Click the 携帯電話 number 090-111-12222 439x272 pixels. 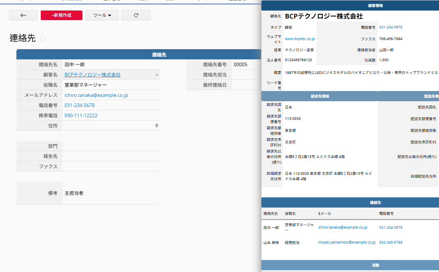point(81,115)
